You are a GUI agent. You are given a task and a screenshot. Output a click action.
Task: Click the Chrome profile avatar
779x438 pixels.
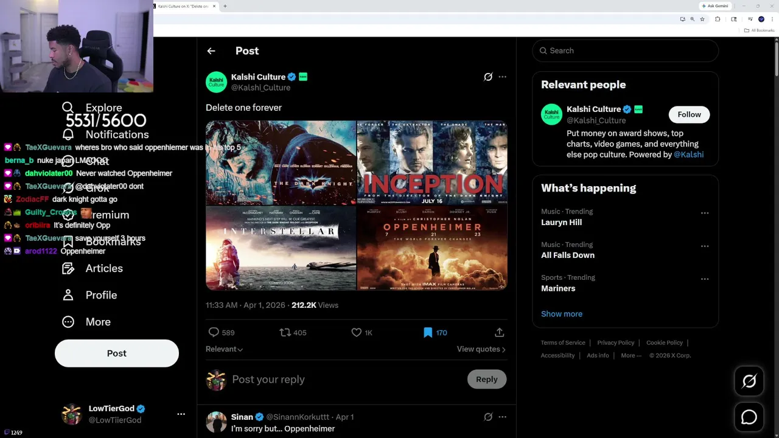761,19
